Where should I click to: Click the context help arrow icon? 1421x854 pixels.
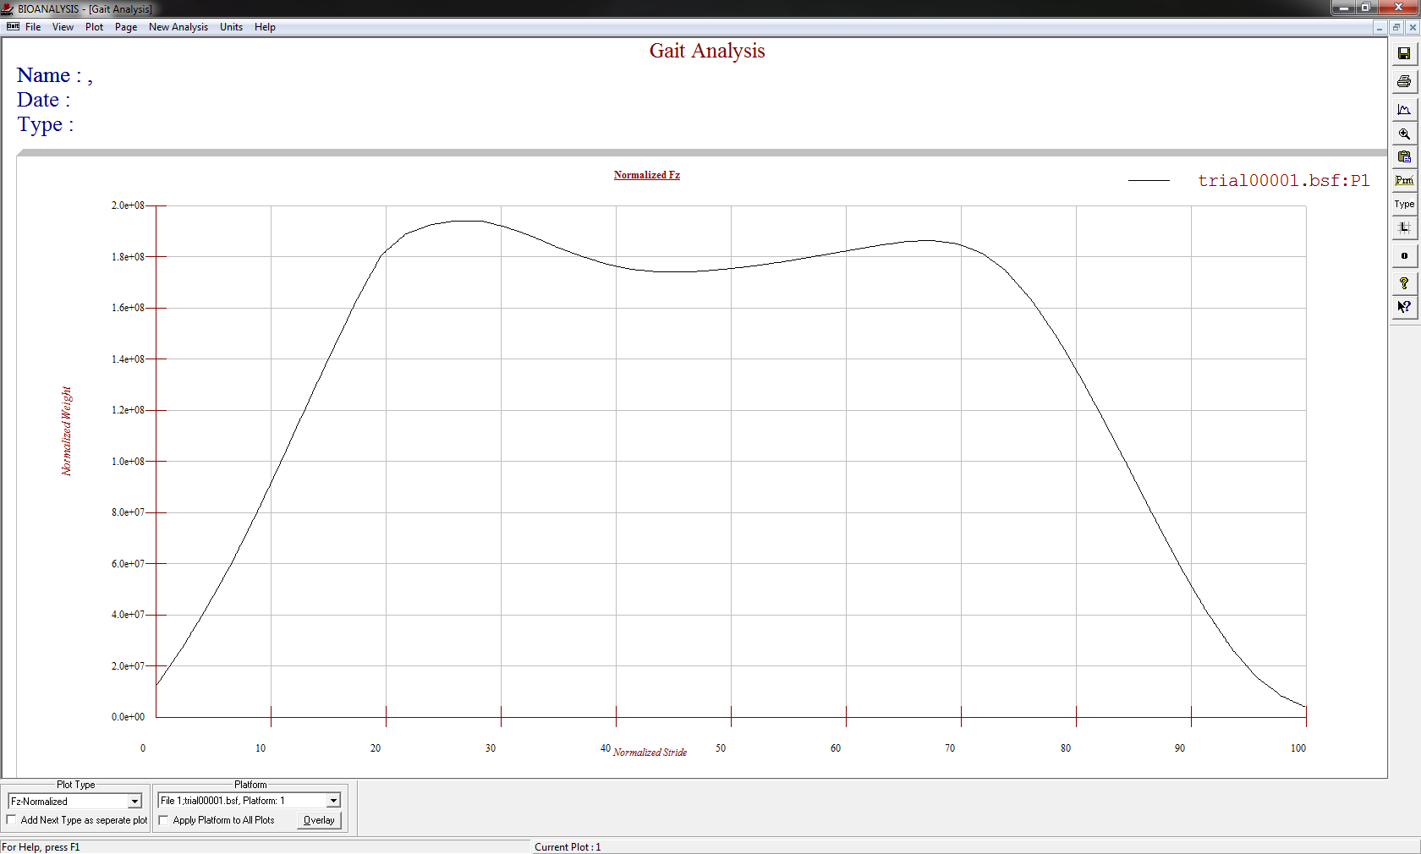tap(1404, 307)
